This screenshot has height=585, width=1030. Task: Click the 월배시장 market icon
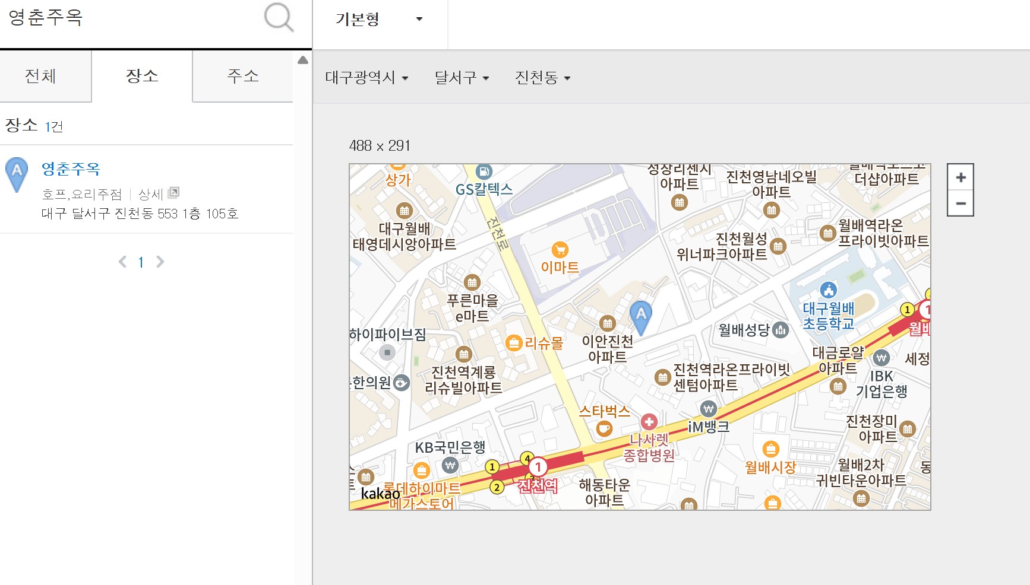[x=770, y=449]
